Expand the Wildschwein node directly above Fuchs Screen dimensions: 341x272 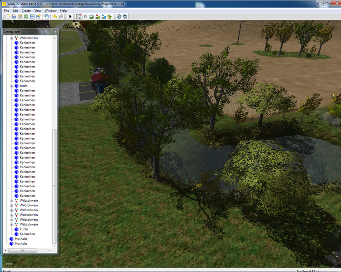(x=11, y=225)
